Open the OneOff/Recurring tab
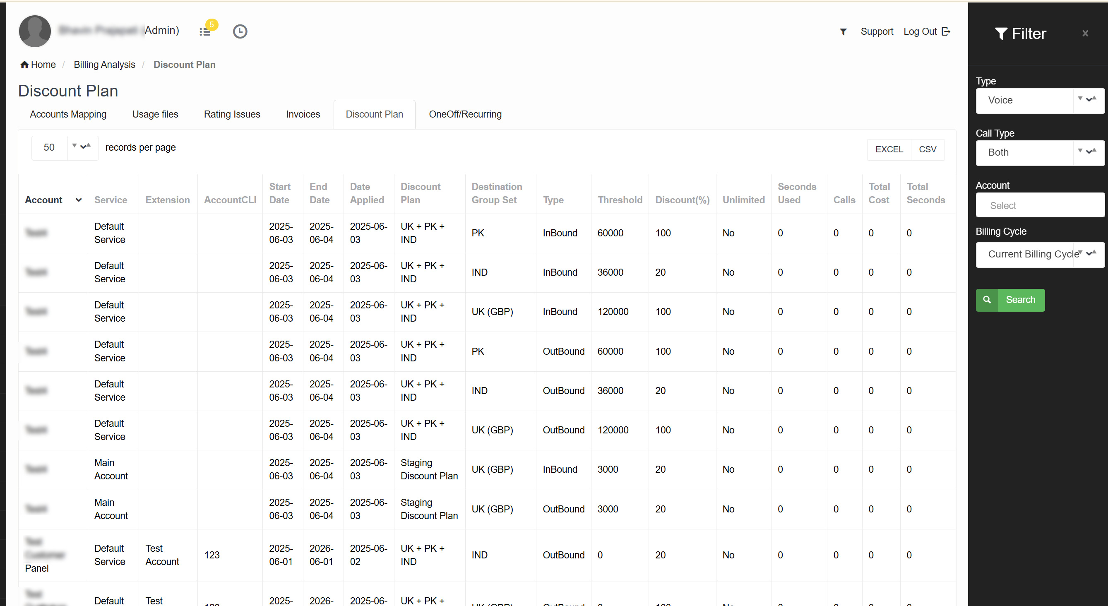This screenshot has width=1108, height=606. pyautogui.click(x=465, y=114)
